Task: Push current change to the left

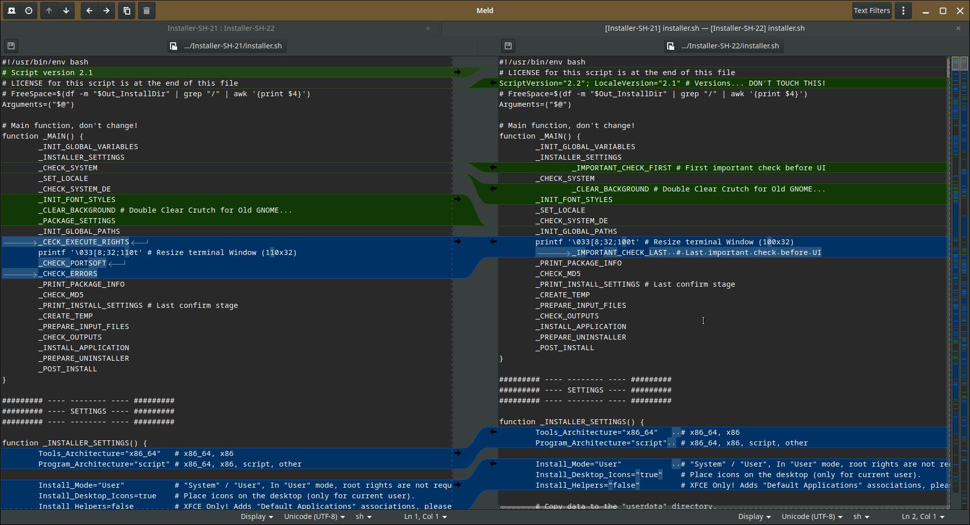Action: 89,11
